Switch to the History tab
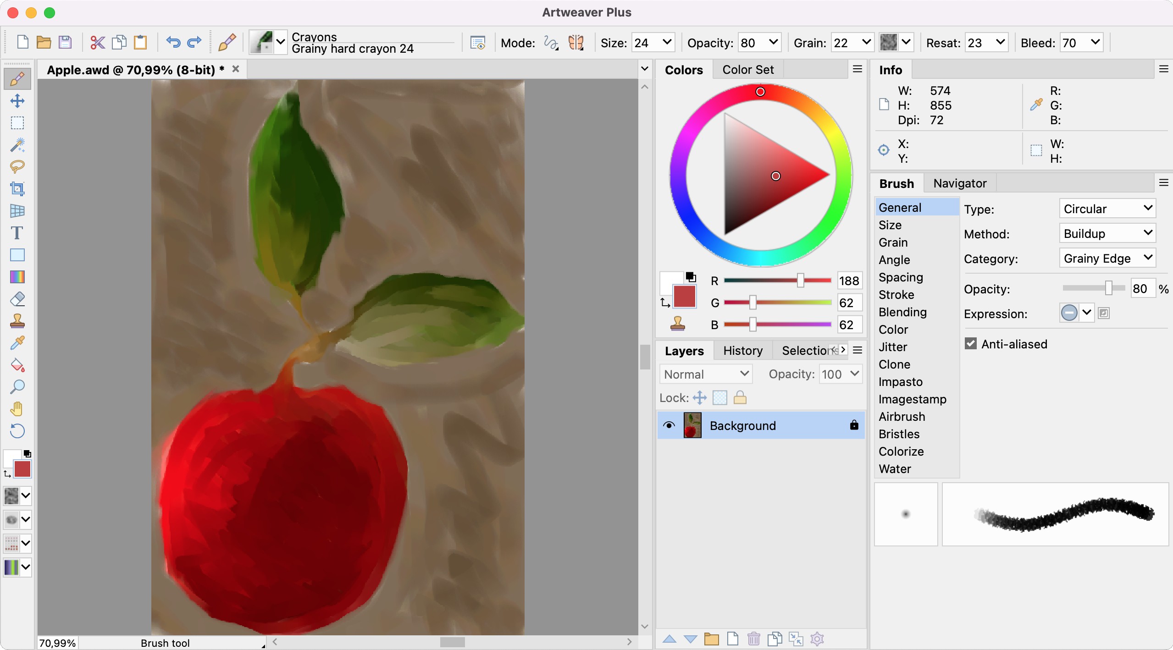 point(742,351)
